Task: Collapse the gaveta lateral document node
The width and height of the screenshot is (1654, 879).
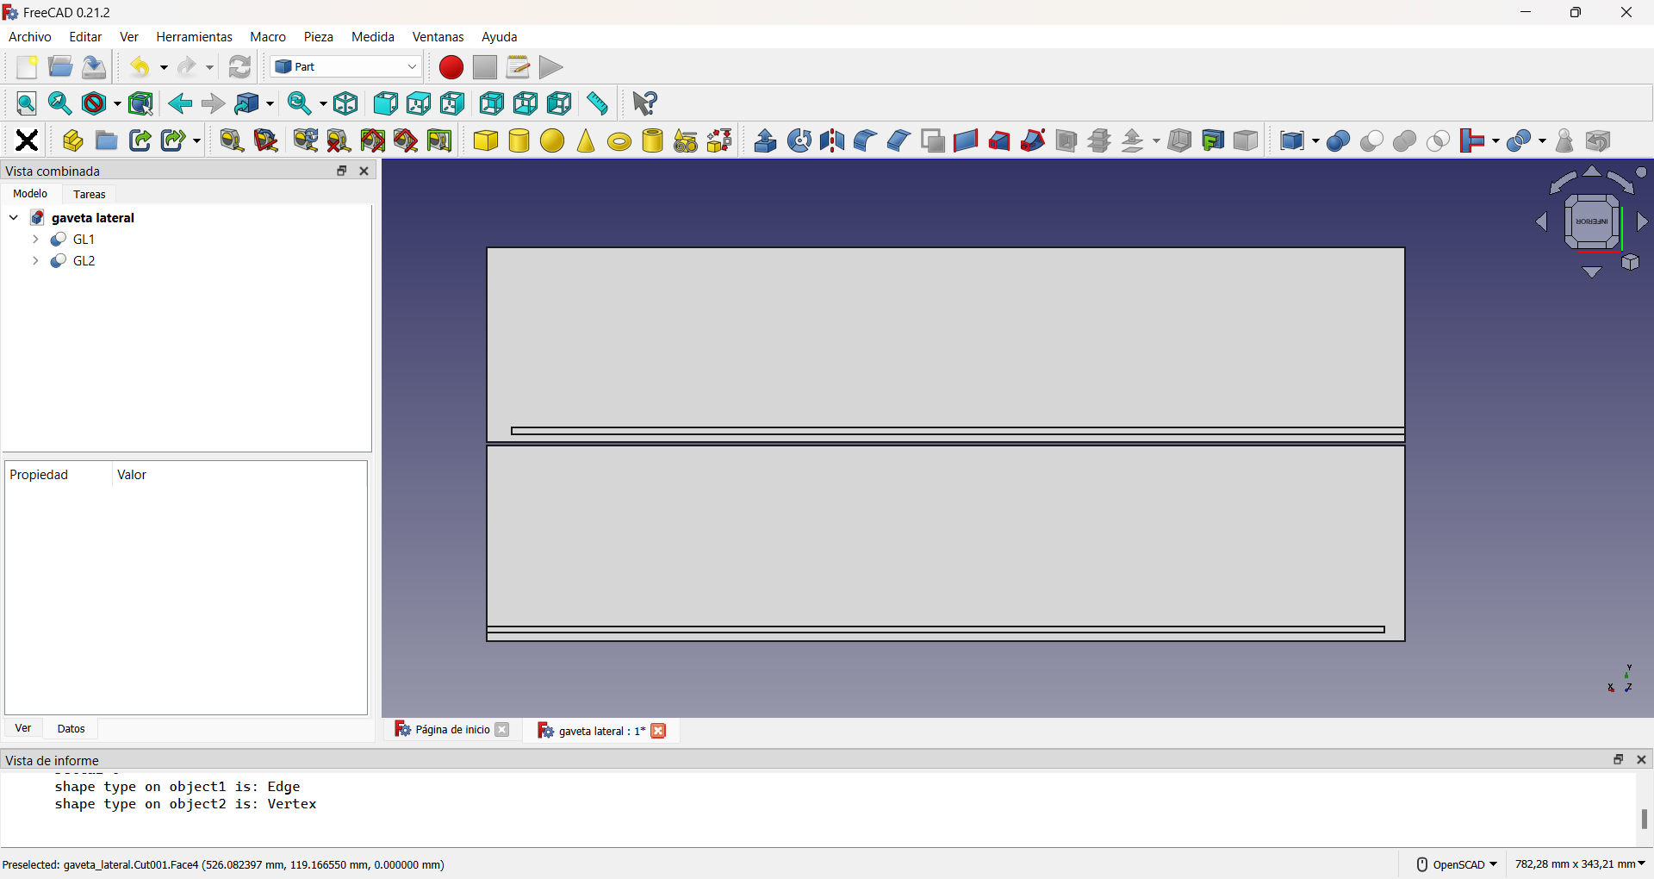Action: click(x=14, y=218)
